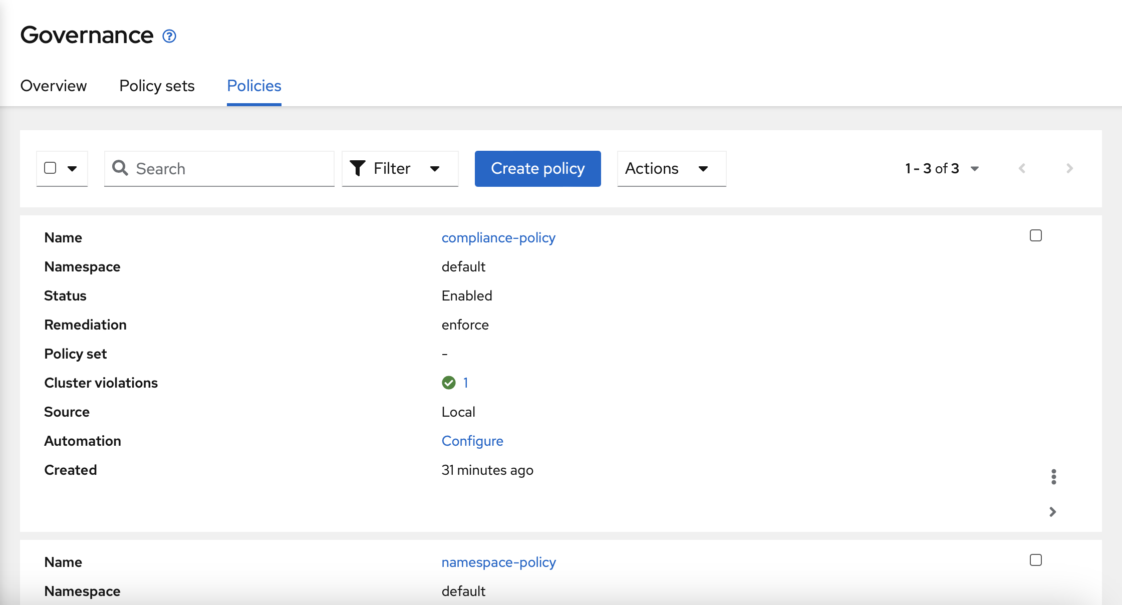Open the compliance-policy detail link
The image size is (1122, 605).
click(x=499, y=238)
